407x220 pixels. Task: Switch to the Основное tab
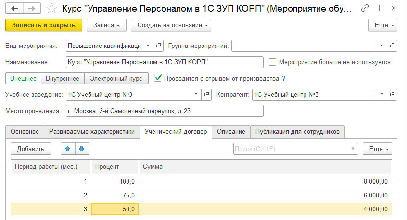coord(25,132)
